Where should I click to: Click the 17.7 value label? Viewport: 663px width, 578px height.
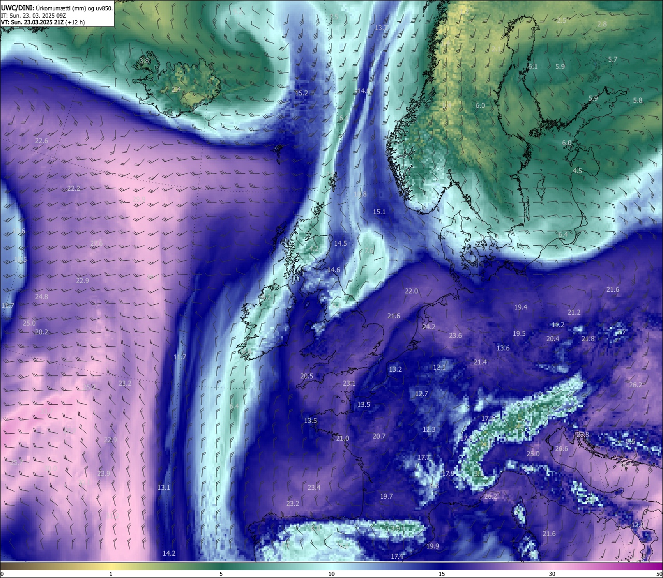pyautogui.click(x=424, y=457)
